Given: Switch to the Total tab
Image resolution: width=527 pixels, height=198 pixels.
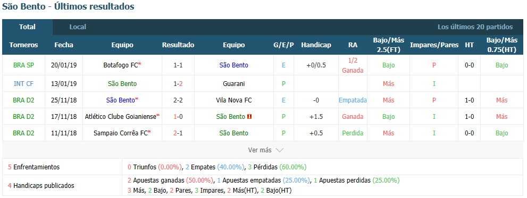Looking at the screenshot, I should coord(27,27).
